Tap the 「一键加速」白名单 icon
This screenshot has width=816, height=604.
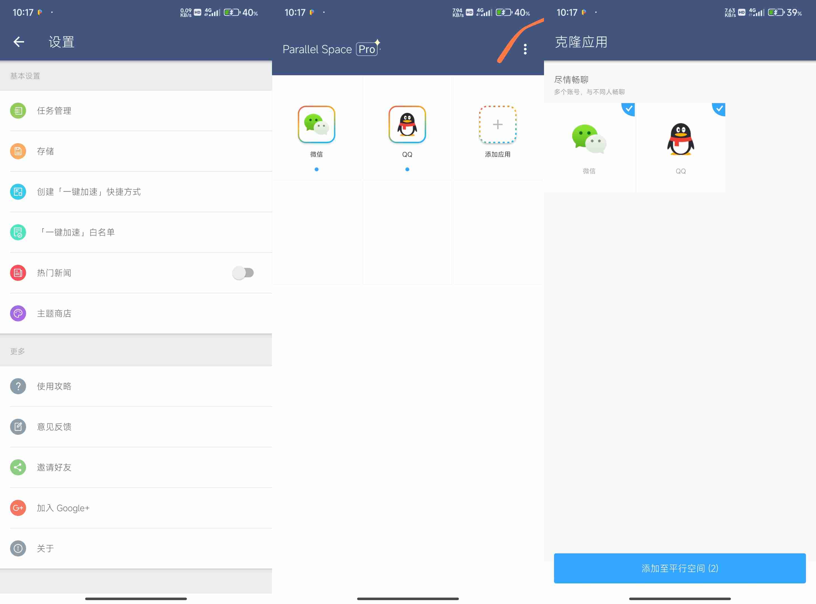18,232
